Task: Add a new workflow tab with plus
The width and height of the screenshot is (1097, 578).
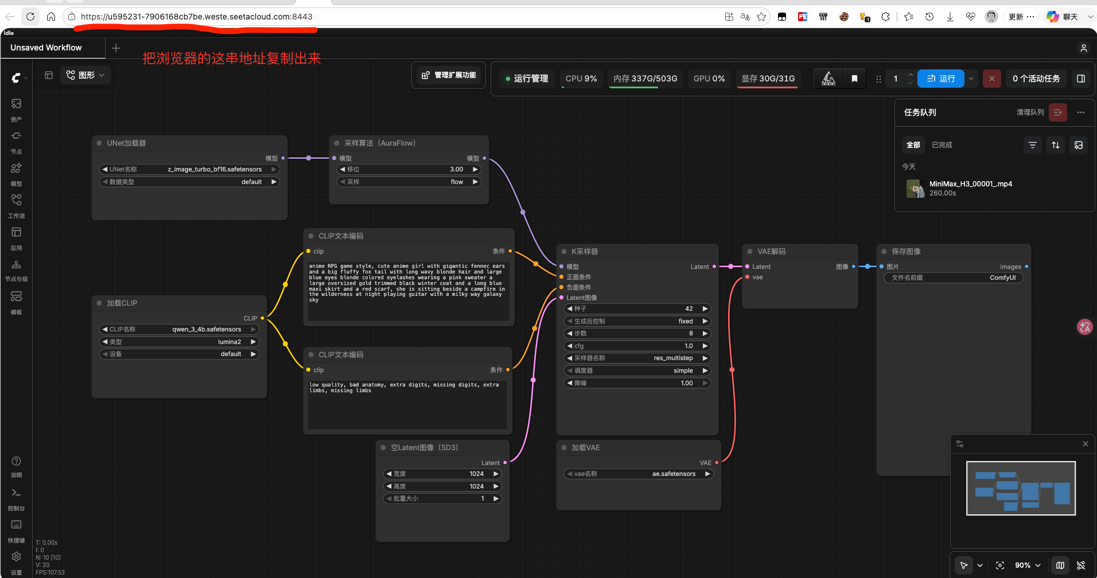Action: 116,48
